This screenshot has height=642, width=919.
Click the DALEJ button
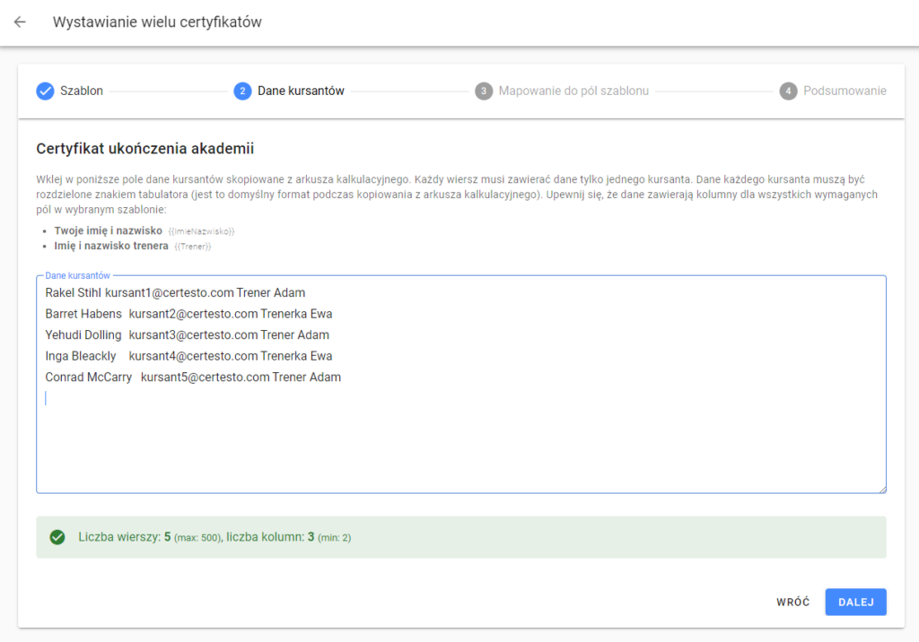855,603
